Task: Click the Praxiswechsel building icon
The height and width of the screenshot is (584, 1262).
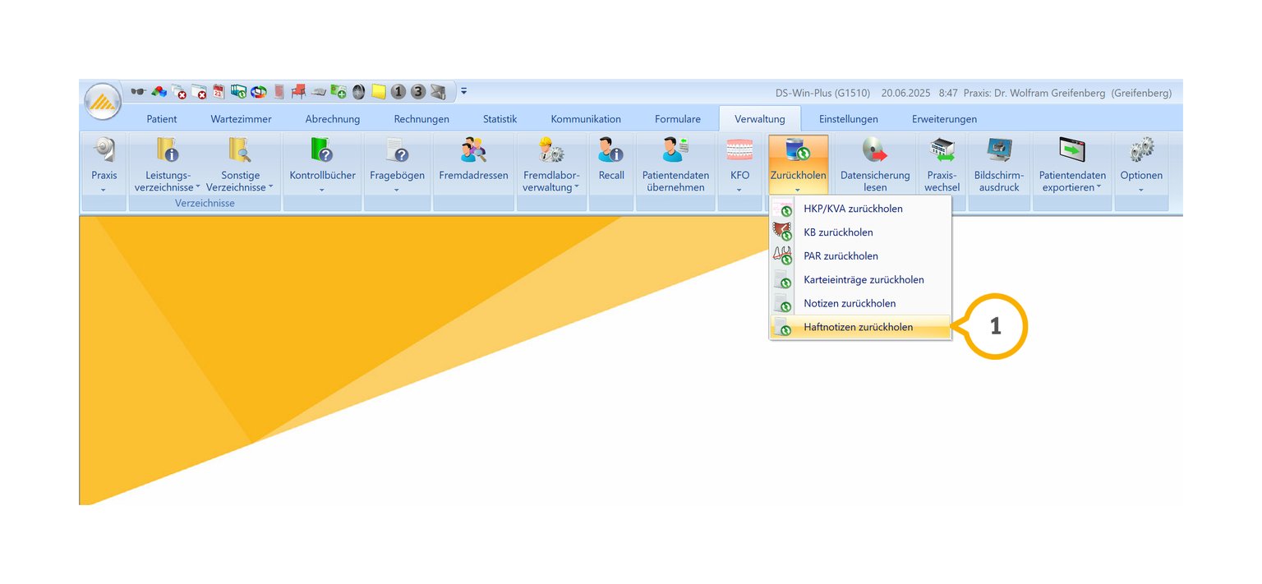Action: pos(942,149)
